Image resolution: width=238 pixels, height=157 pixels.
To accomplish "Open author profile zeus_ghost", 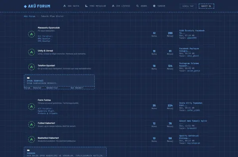I will (193, 56).
